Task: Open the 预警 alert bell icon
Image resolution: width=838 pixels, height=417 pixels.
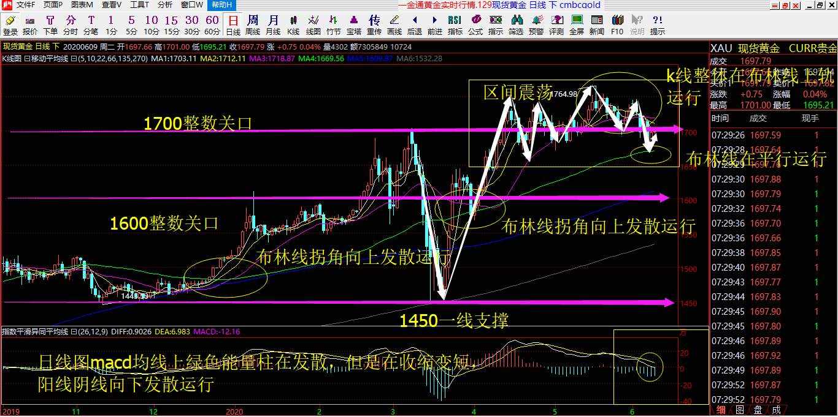Action: point(536,25)
